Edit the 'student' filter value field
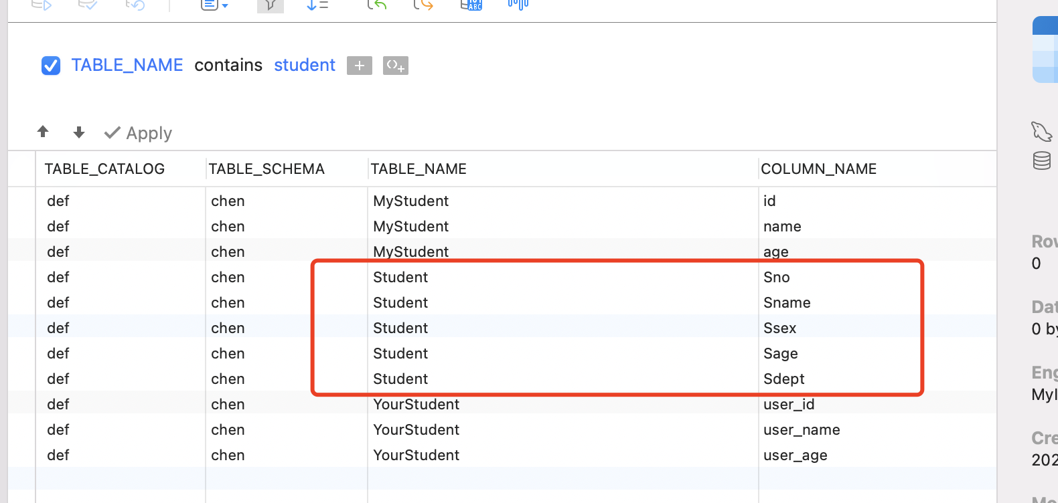The width and height of the screenshot is (1058, 503). point(305,65)
